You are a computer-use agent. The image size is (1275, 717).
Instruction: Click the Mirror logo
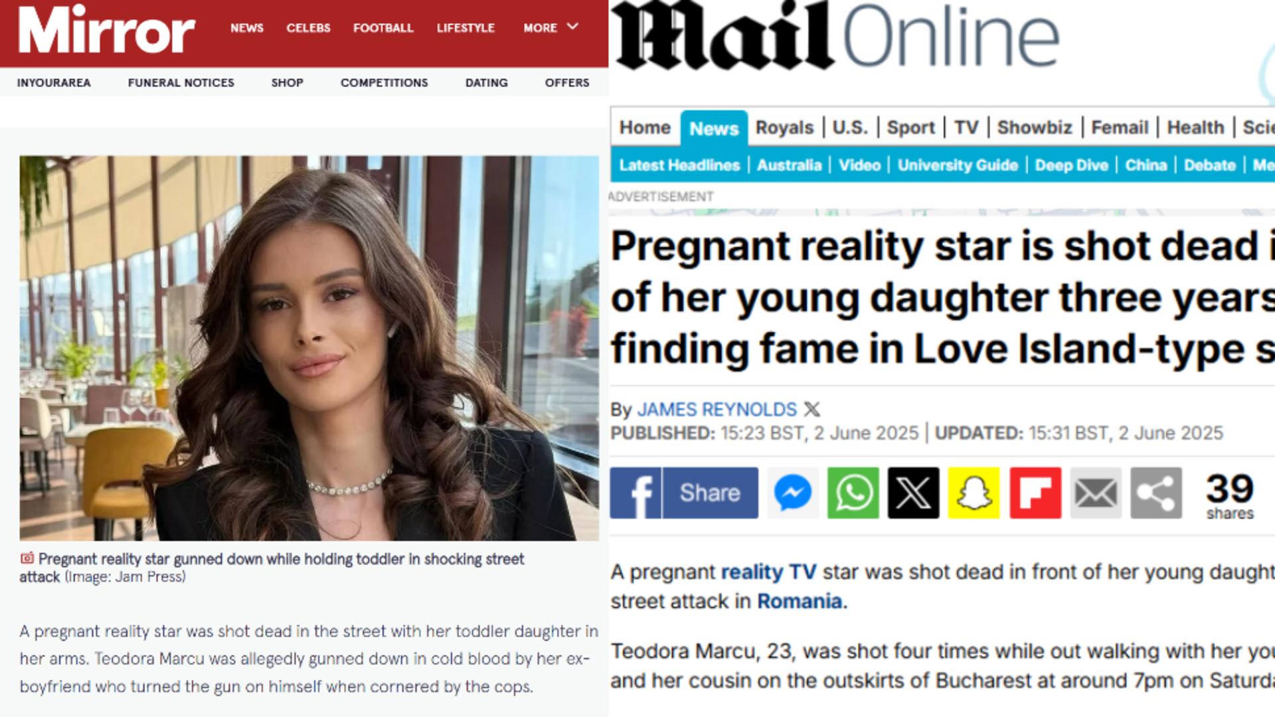[x=107, y=29]
